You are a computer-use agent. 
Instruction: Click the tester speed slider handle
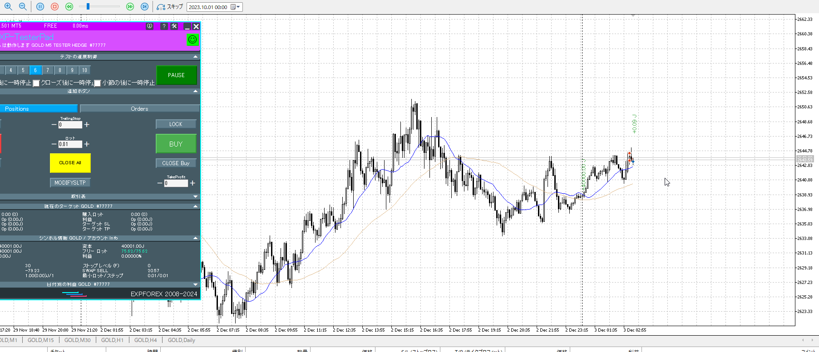(88, 7)
